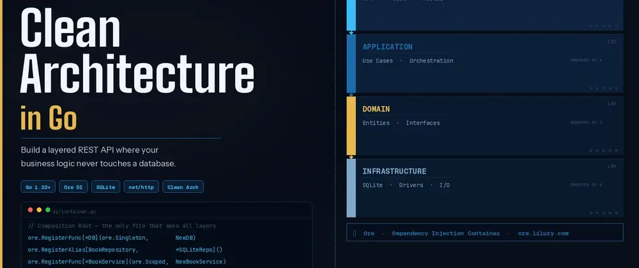The width and height of the screenshot is (639, 268).
Task: Click the 'L03' label on Domain card
Action: (x=612, y=104)
